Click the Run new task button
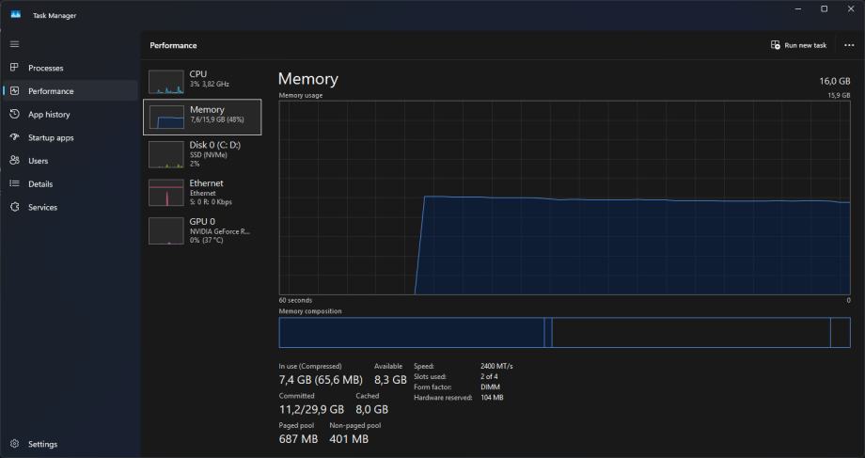 point(799,45)
